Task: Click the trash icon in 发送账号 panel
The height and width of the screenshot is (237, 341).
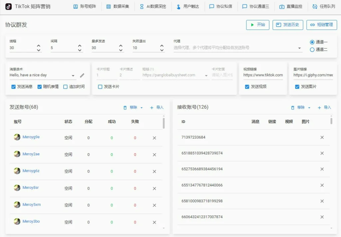Action: click(125, 108)
